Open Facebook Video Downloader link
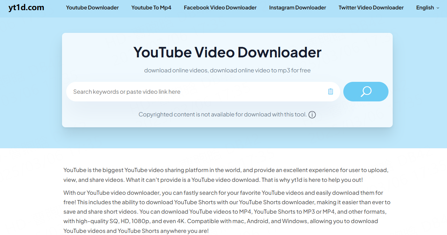 (x=220, y=8)
